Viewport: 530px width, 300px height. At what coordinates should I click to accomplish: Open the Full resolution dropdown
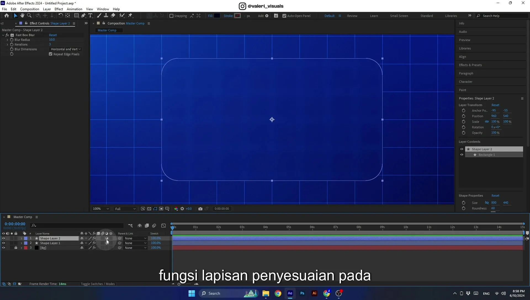click(125, 209)
